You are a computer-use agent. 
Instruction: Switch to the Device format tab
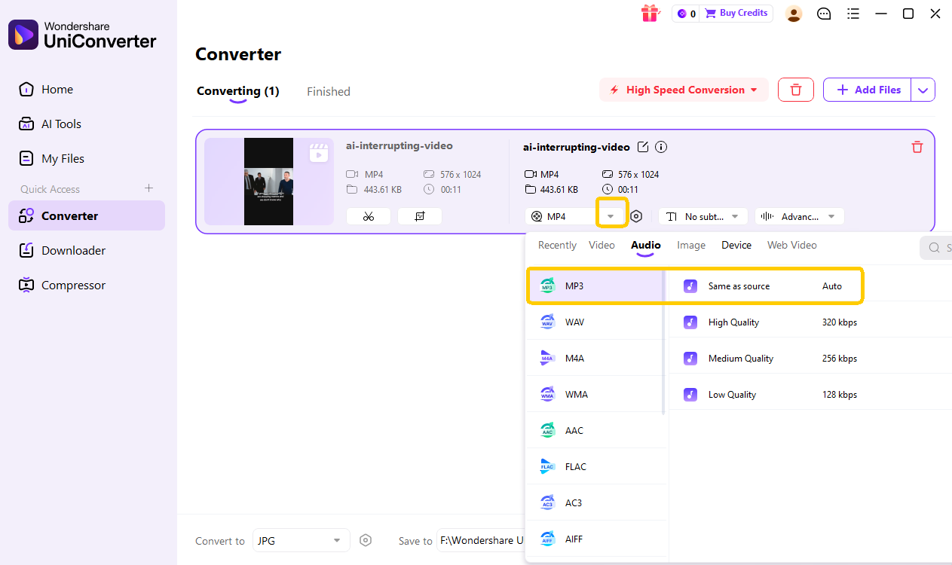(736, 245)
